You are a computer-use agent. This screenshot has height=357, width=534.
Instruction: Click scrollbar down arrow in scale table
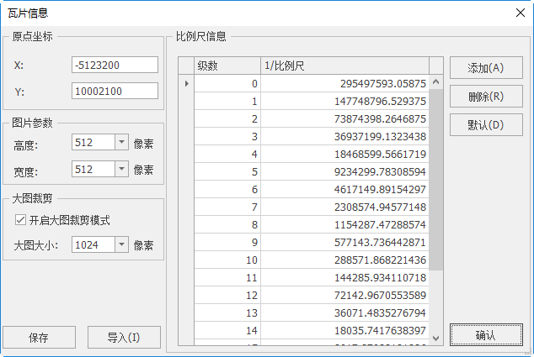coord(435,337)
